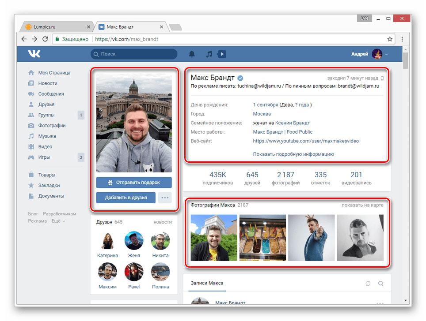
Task: Click the refresh icon in Записи Макса
Action: [368, 284]
